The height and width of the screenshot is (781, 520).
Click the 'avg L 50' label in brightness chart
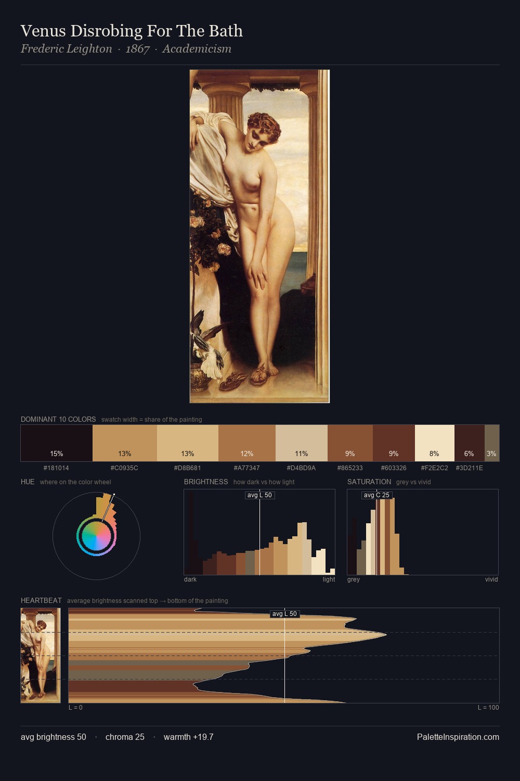[x=259, y=495]
